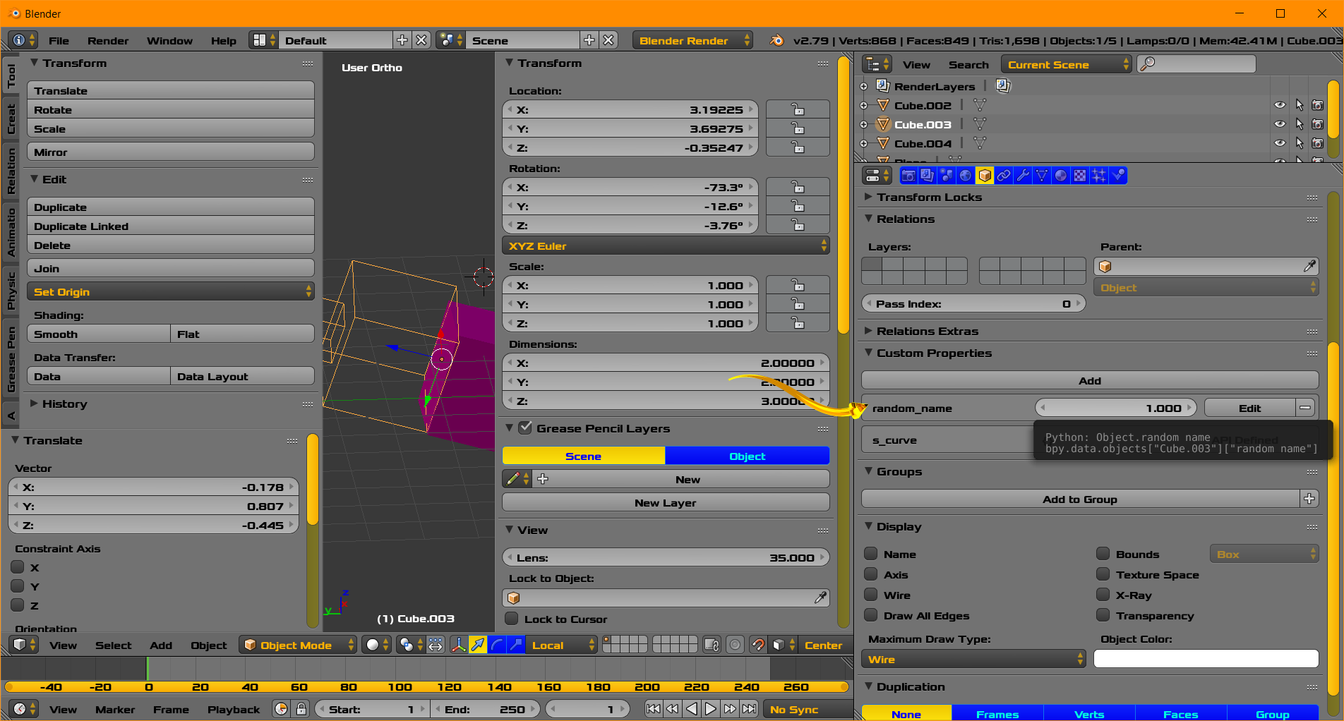This screenshot has height=721, width=1344.
Task: Select the translate manipulator arrow icon
Action: pyautogui.click(x=478, y=645)
